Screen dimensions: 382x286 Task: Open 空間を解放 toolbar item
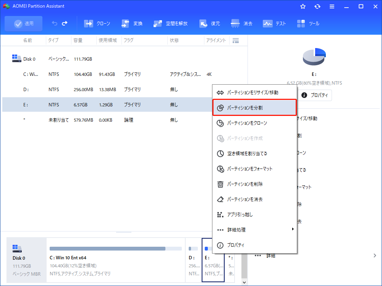coord(170,24)
